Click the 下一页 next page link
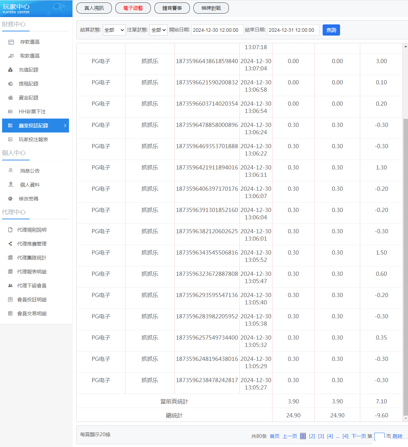Screen dimensions: 408x447 coord(359,436)
